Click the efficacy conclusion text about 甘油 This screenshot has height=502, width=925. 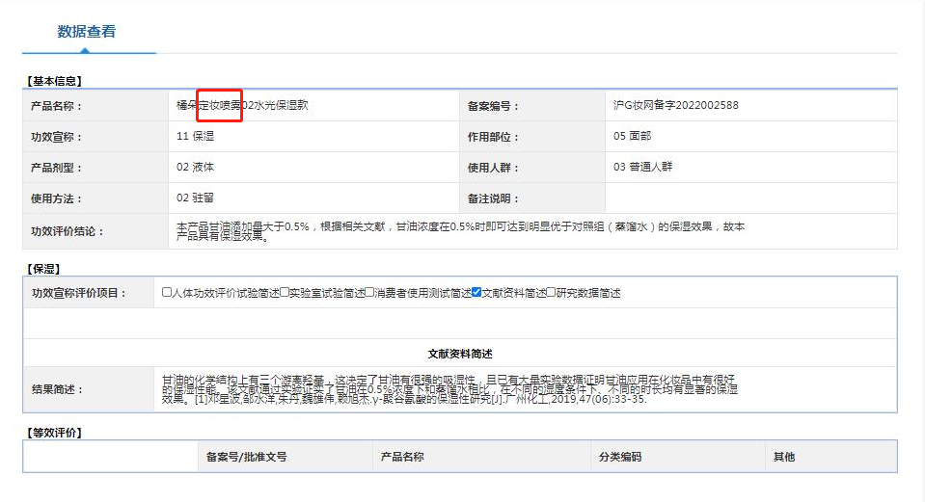click(x=460, y=231)
